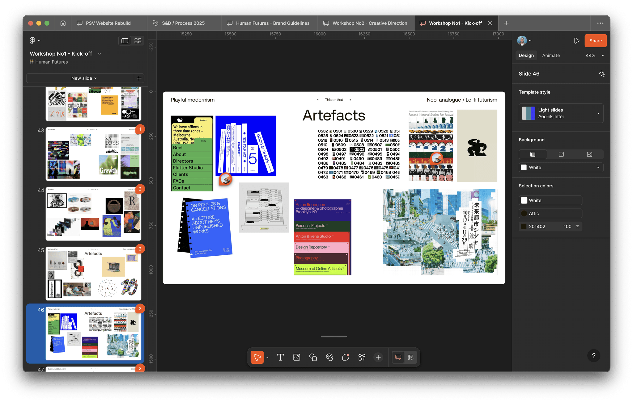633x402 pixels.
Task: Click the Share button
Action: (595, 41)
